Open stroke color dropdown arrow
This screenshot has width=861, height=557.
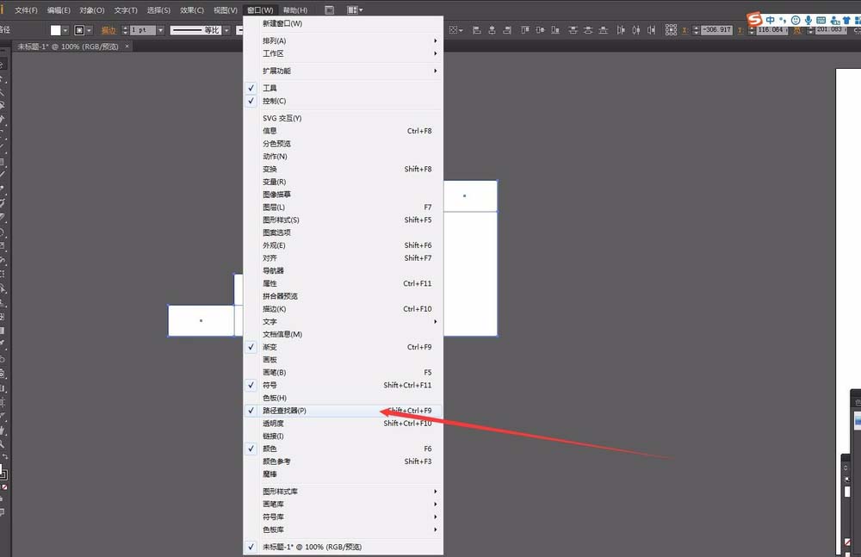89,30
